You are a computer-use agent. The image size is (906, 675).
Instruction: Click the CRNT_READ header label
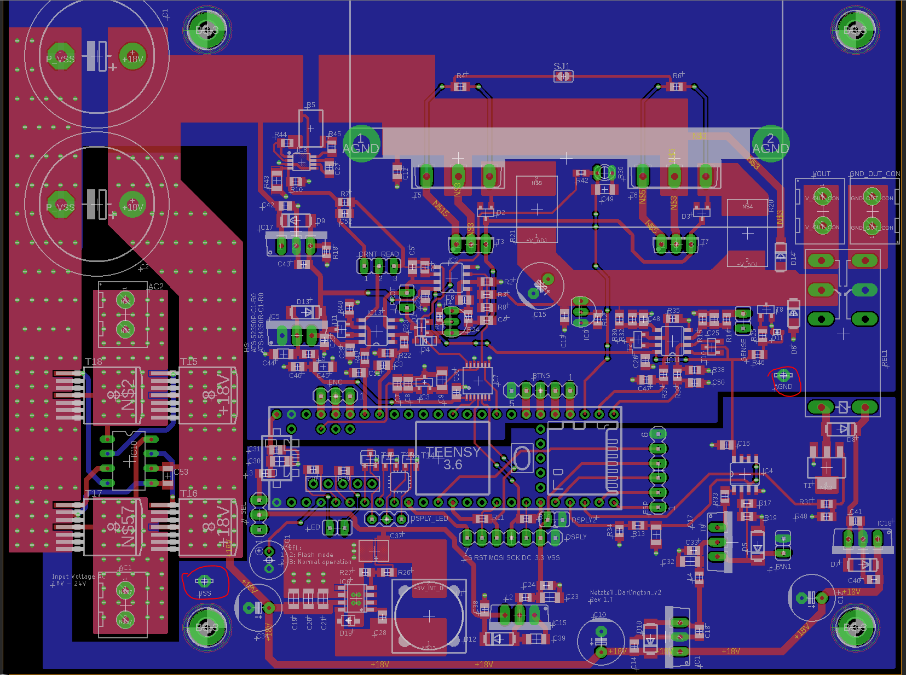click(379, 254)
